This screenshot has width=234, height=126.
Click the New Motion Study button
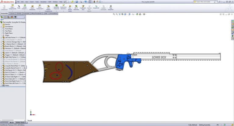pos(70,8)
